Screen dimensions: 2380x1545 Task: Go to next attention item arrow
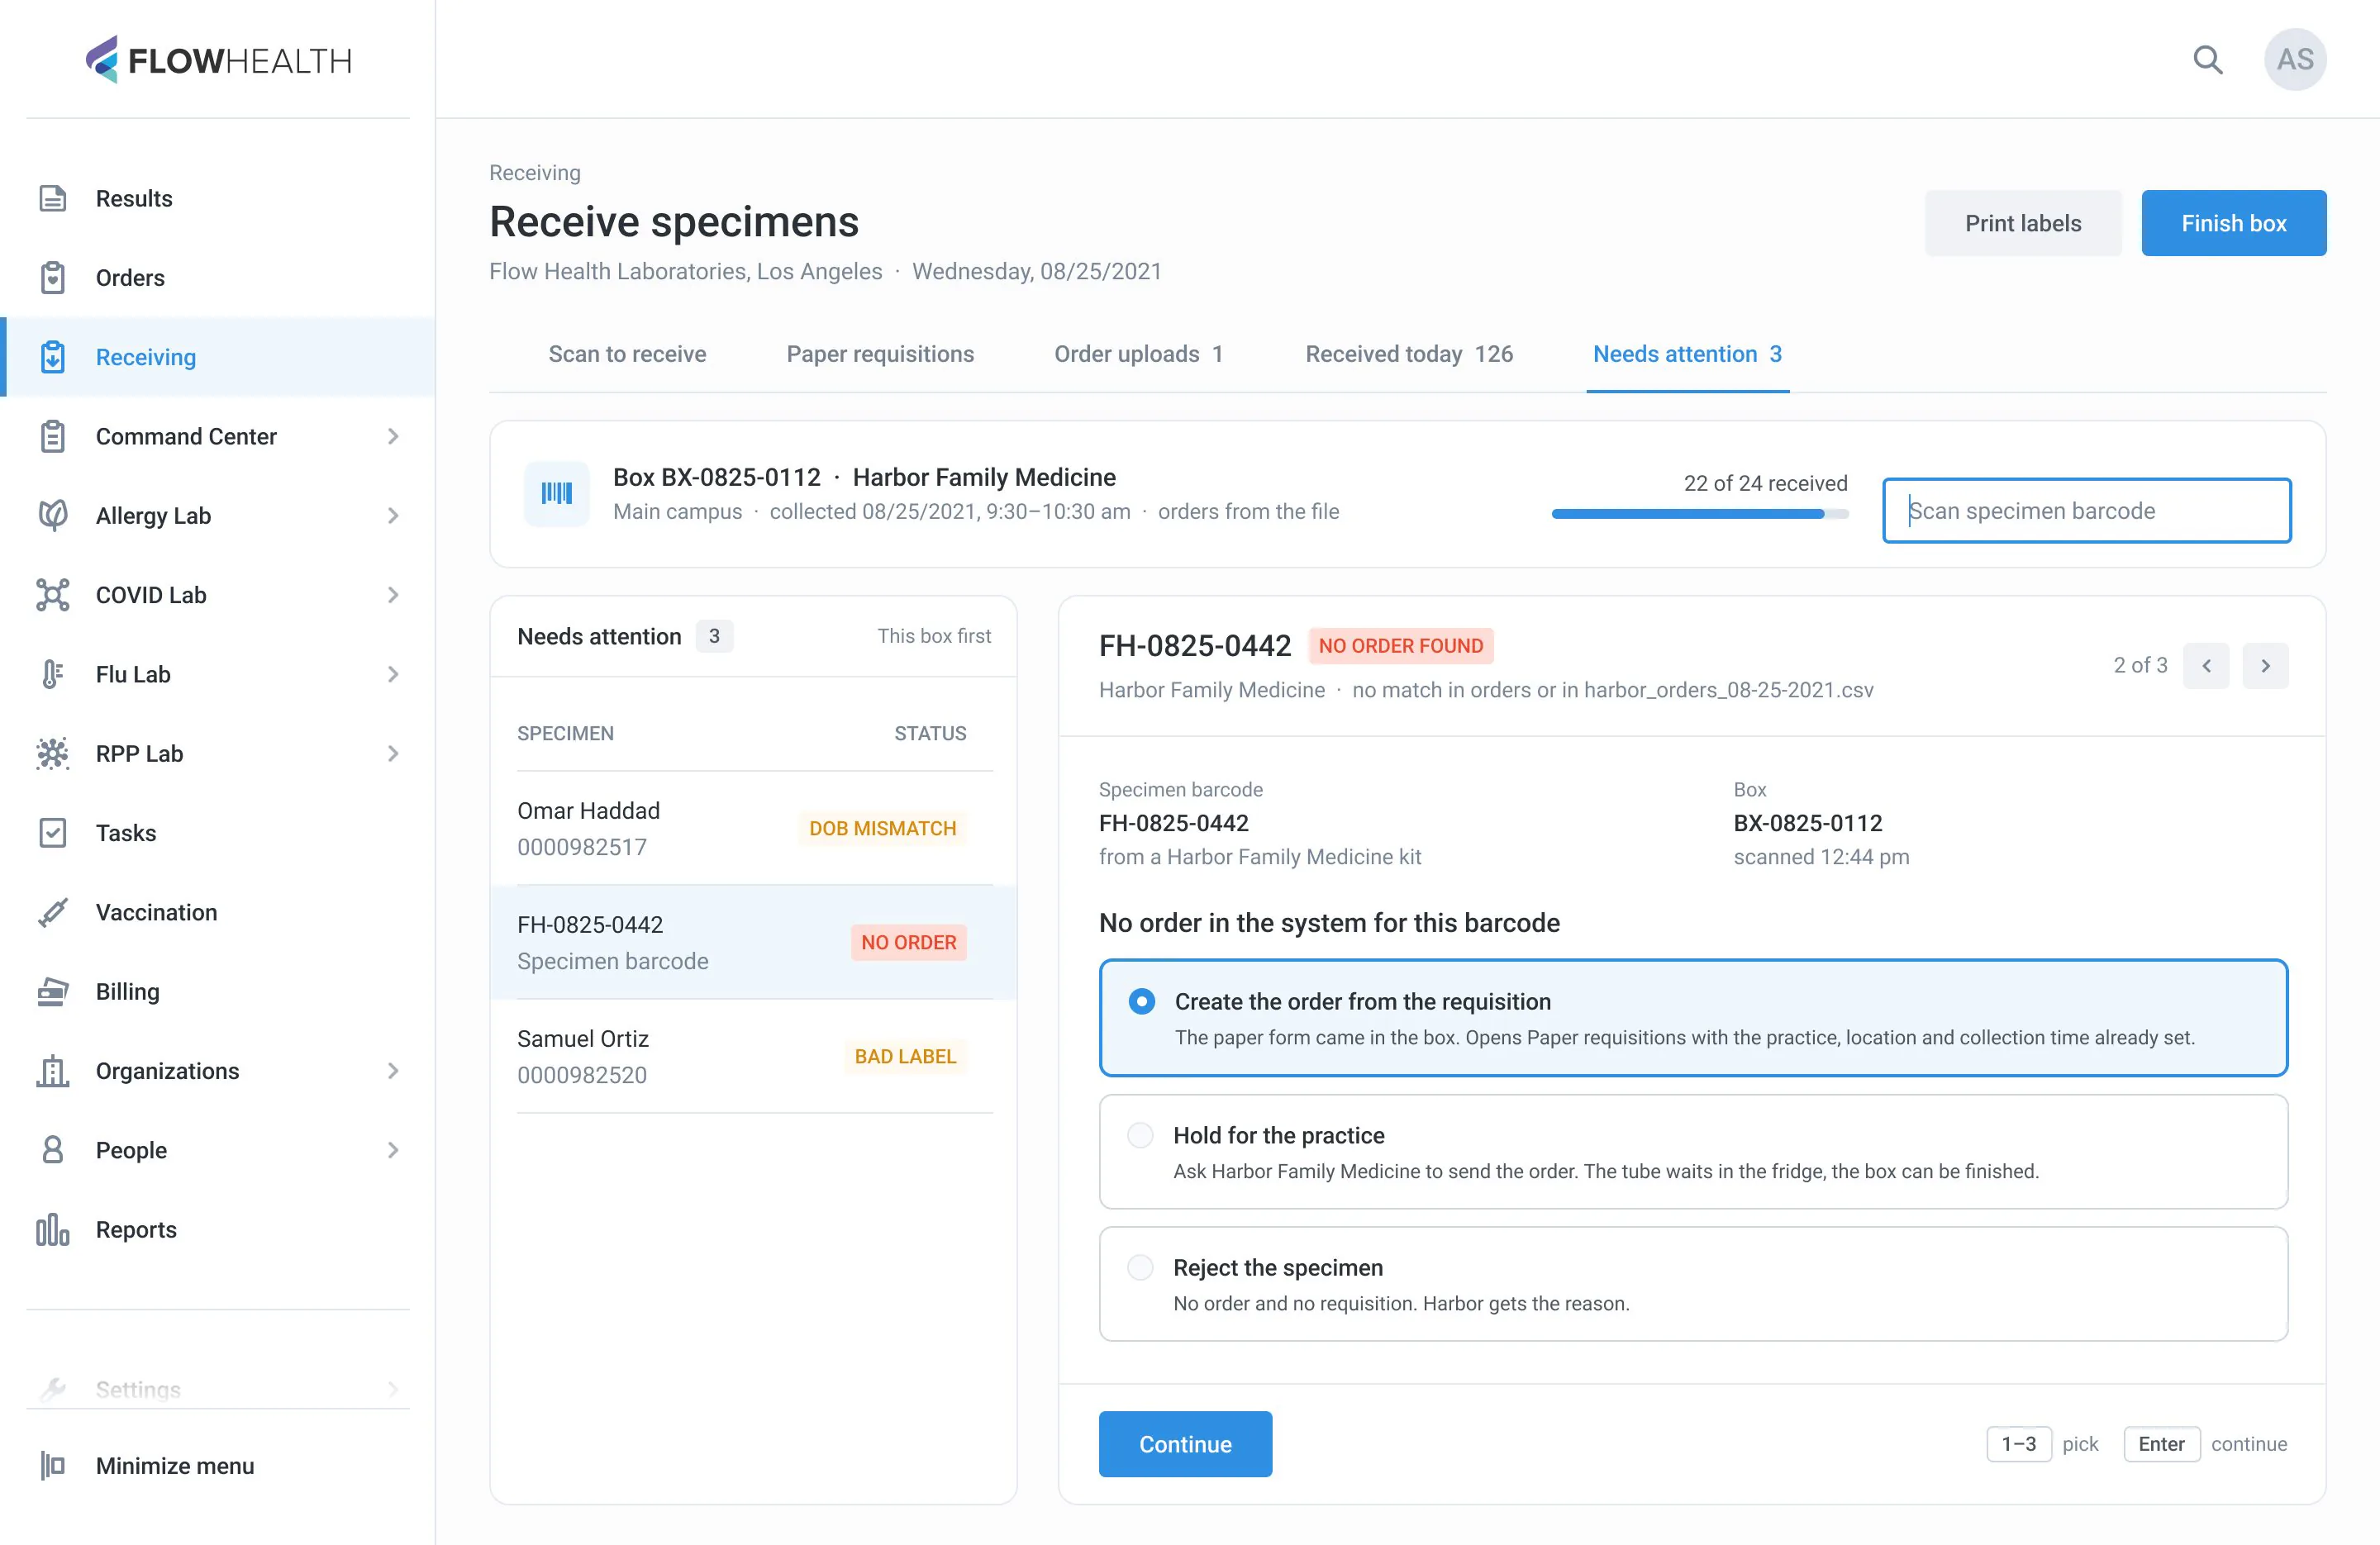tap(2265, 665)
